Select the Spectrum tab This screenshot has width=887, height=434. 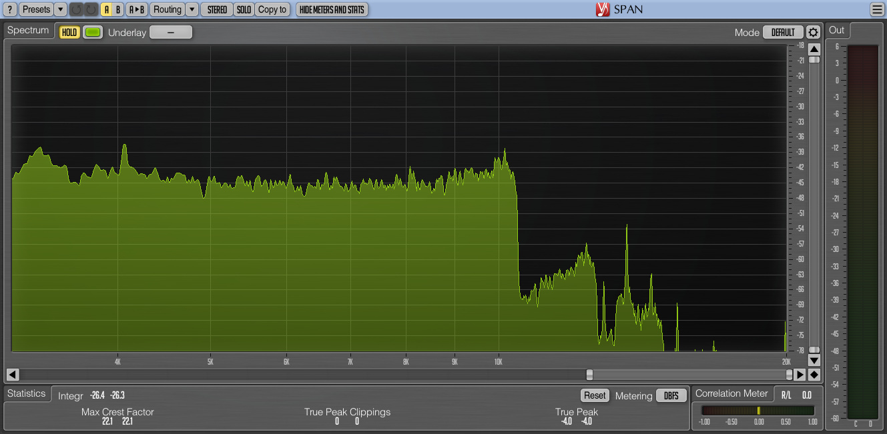pos(28,31)
